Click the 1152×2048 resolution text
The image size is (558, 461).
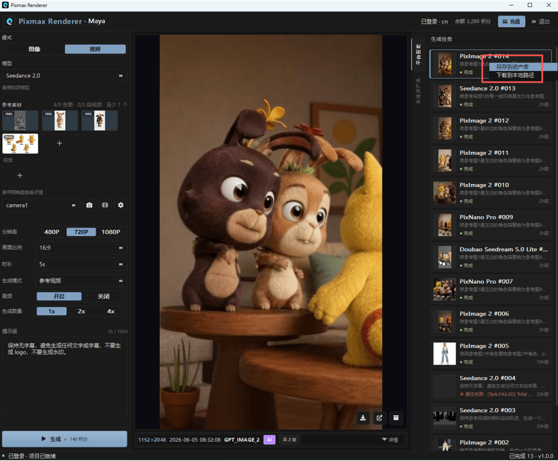click(x=152, y=440)
